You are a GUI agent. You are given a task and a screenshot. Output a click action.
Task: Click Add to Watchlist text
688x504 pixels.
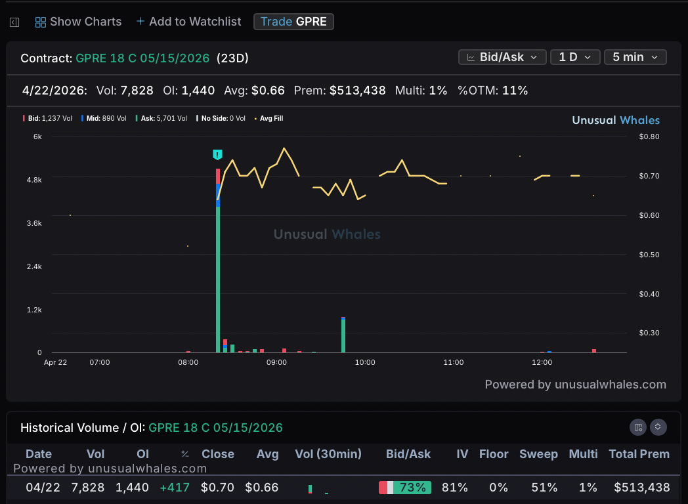(195, 22)
